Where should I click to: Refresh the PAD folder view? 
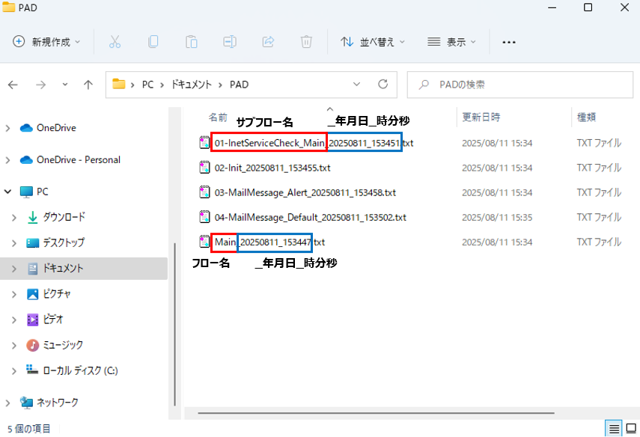pos(383,84)
